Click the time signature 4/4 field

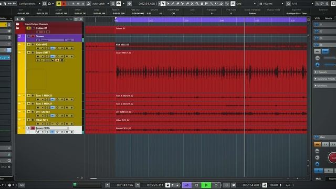coord(288,185)
